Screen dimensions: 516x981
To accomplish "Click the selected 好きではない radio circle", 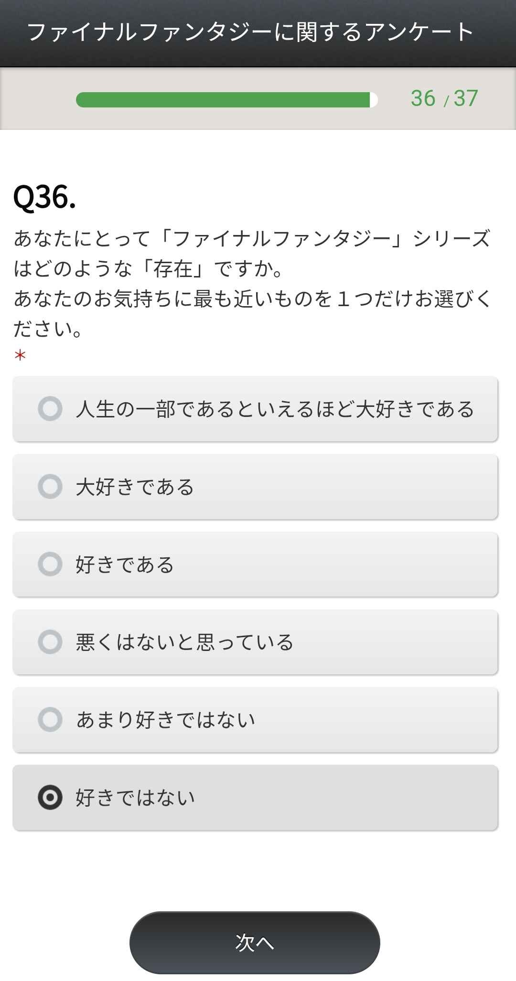I will [x=50, y=797].
